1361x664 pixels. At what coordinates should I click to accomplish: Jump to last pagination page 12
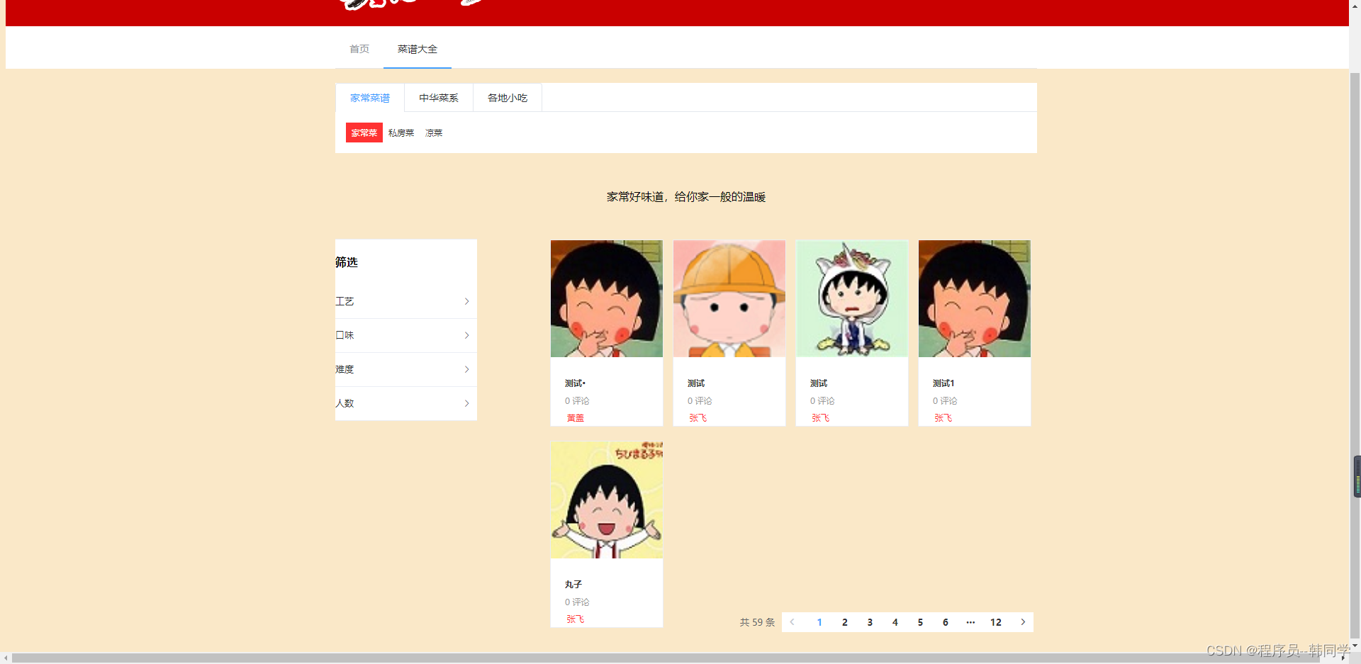996,622
